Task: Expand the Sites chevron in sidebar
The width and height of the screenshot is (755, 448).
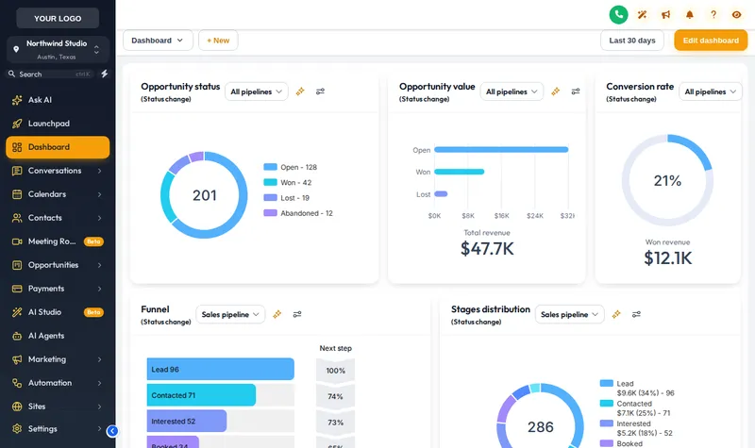Action: 99,407
